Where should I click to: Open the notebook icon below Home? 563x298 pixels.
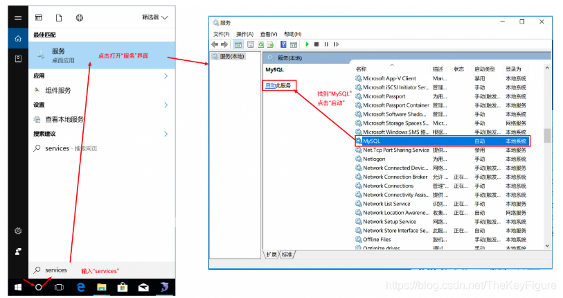[18, 59]
